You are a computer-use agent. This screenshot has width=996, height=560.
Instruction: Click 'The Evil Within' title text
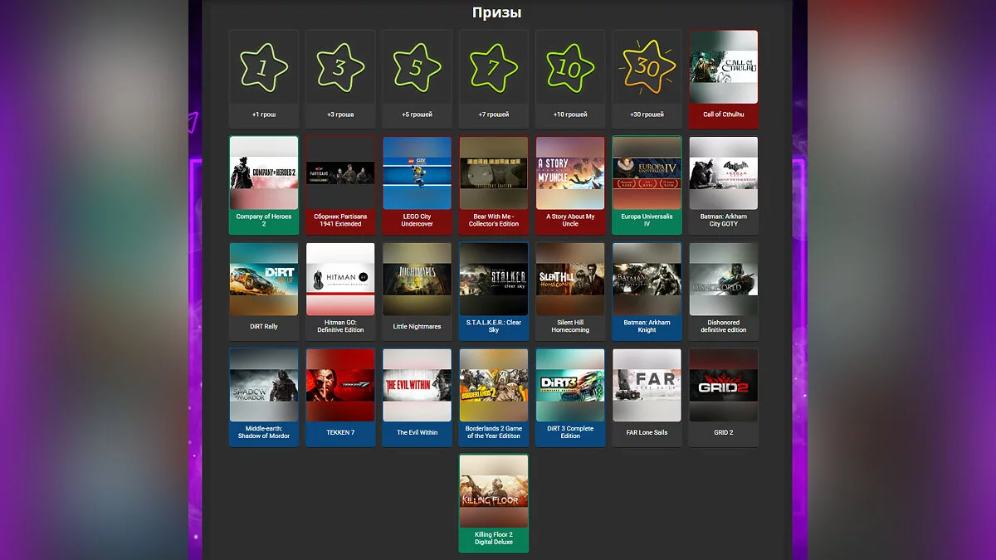click(x=417, y=432)
